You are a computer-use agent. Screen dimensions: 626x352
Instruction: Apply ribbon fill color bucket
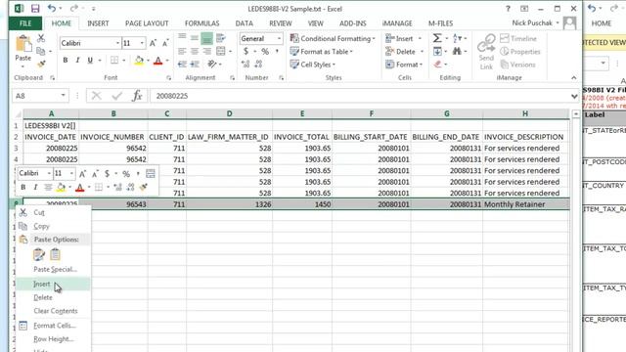click(x=139, y=61)
